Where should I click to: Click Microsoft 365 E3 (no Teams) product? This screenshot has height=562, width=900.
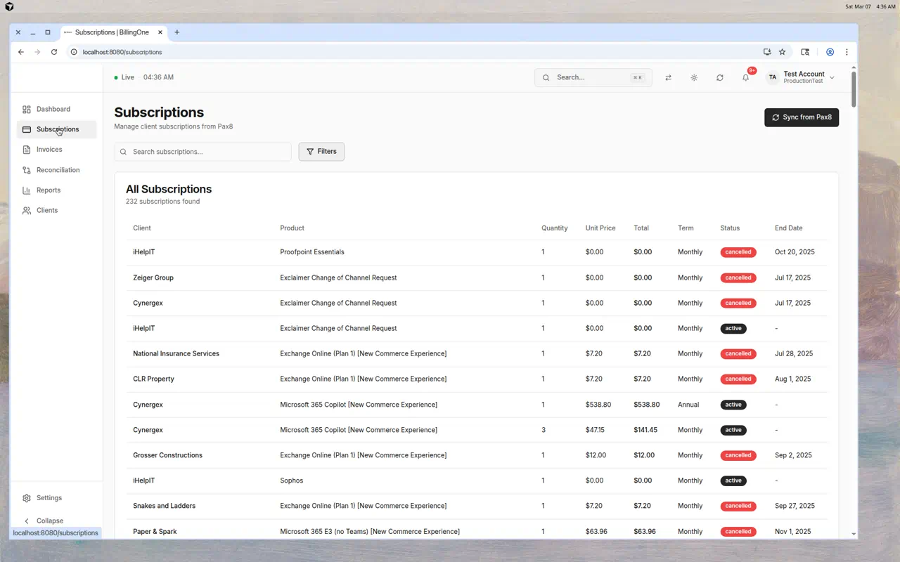(370, 532)
